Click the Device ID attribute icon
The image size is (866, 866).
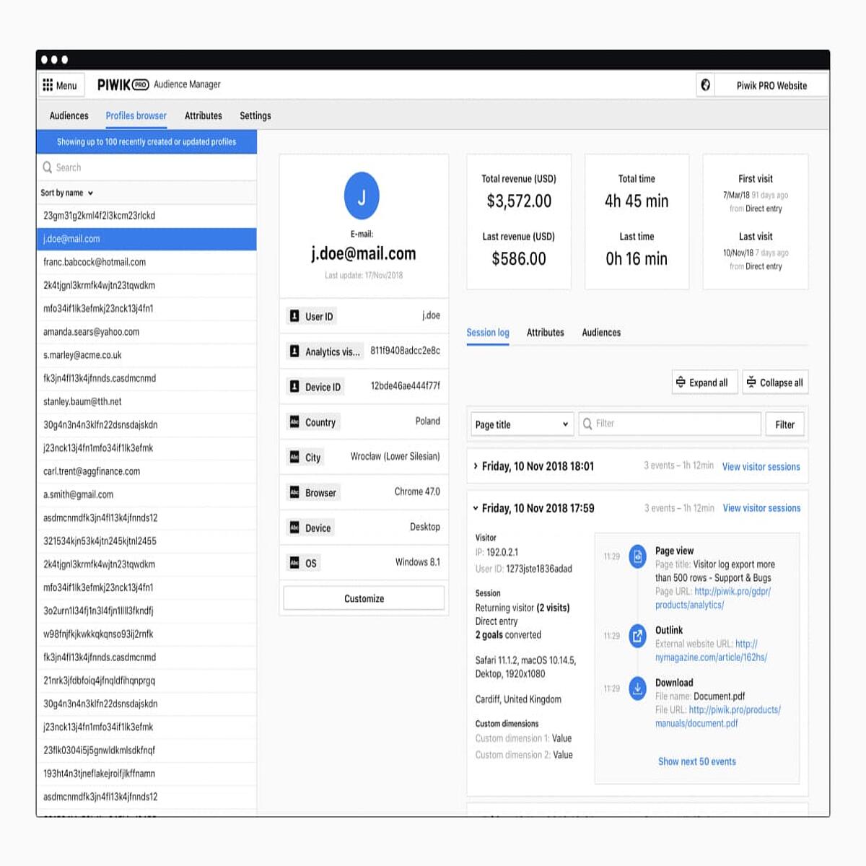pos(294,387)
